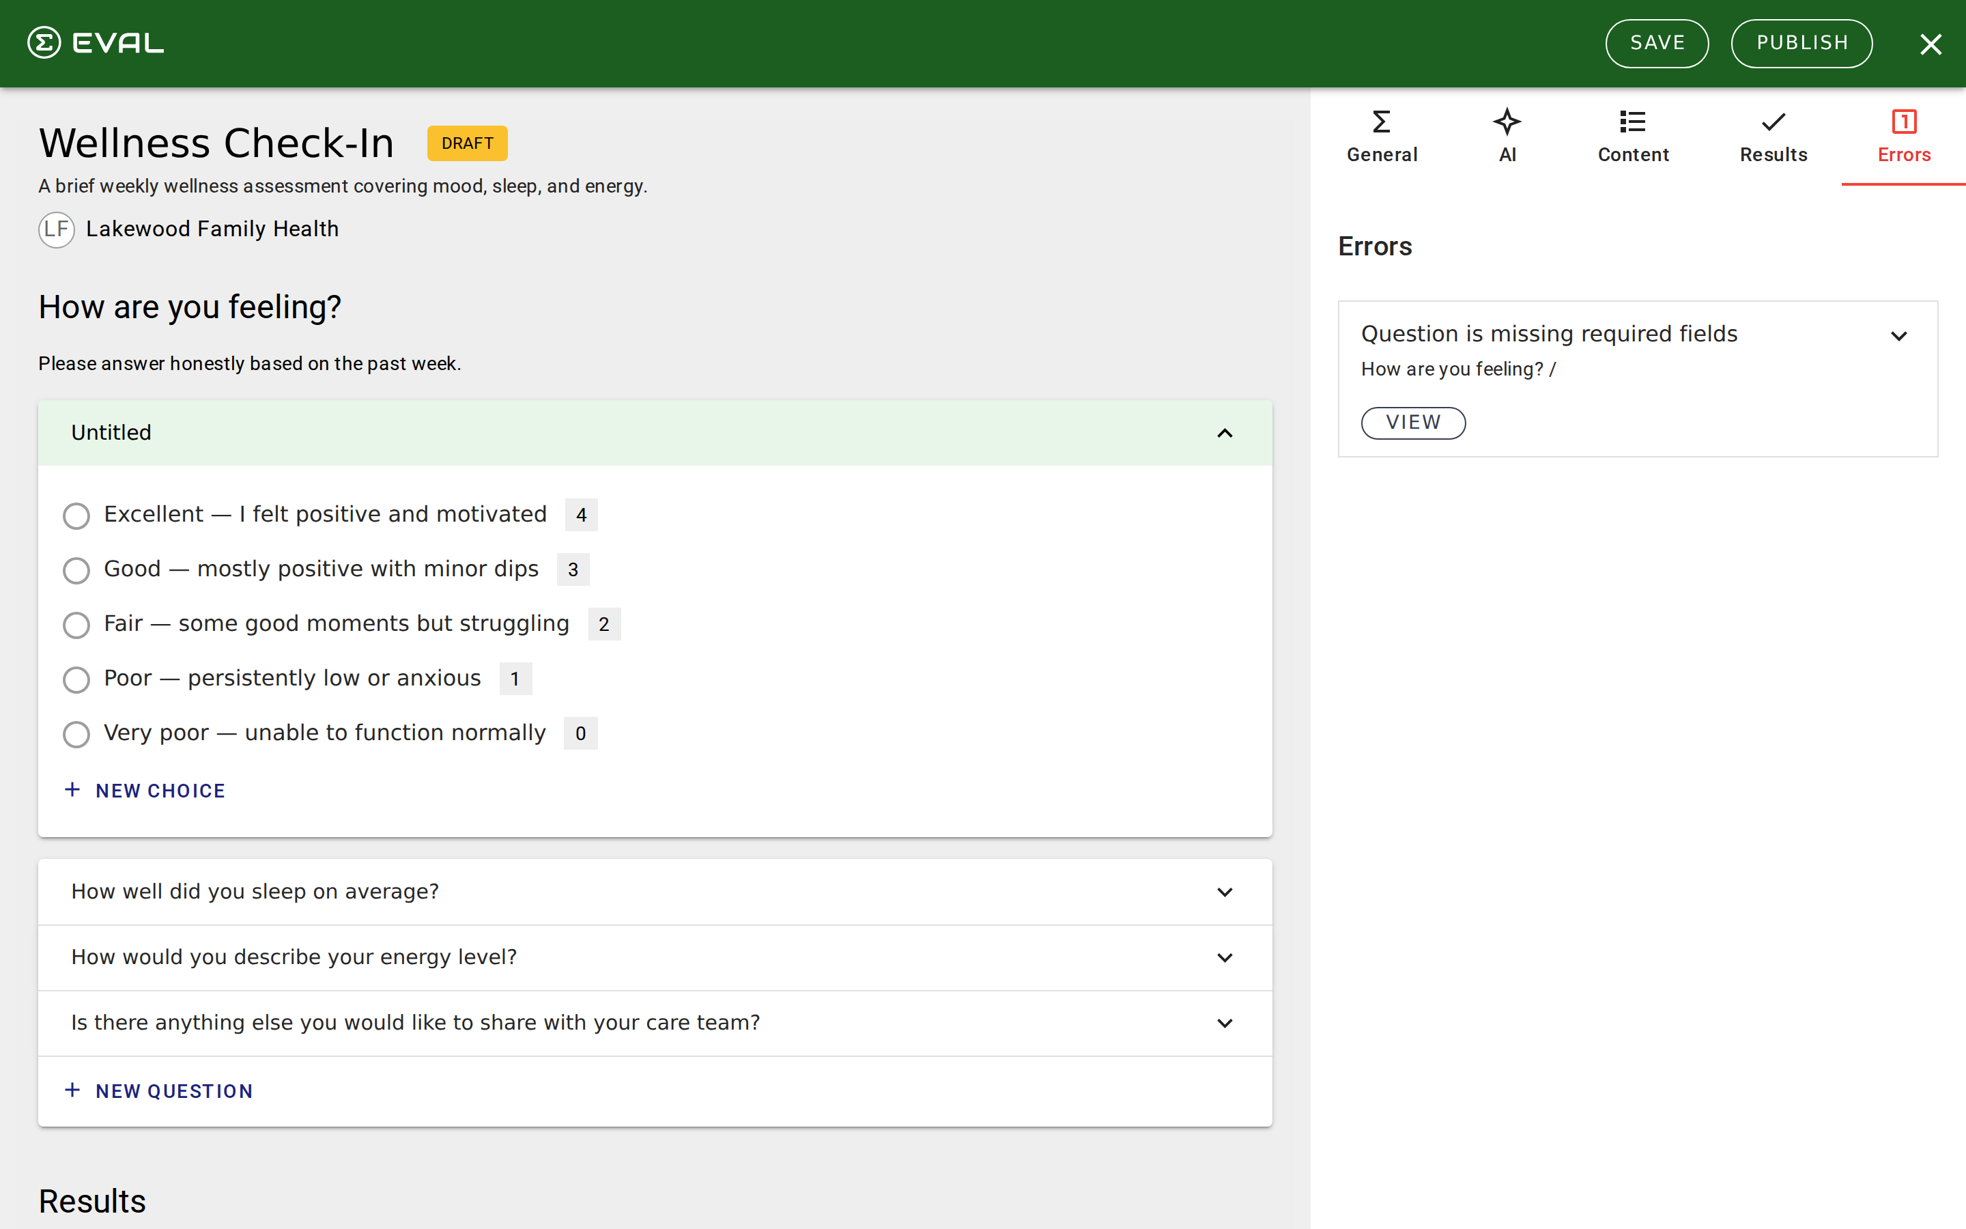This screenshot has width=1966, height=1229.
Task: Open the Content list tab icon
Action: click(1632, 122)
